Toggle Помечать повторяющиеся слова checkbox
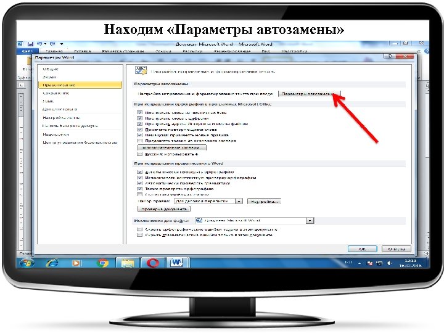 tap(139, 129)
